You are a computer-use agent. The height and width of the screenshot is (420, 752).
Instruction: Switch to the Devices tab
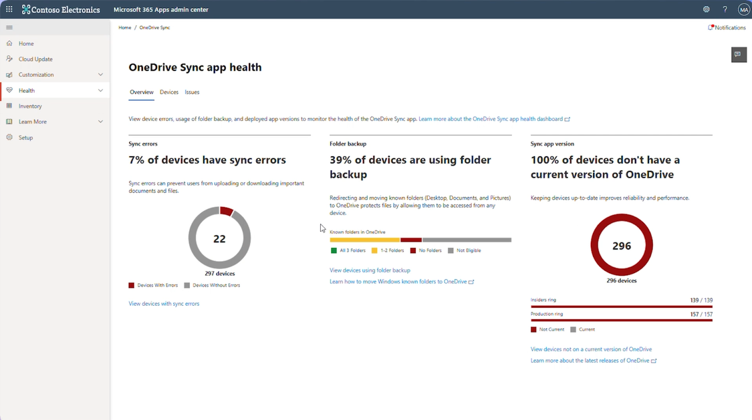coord(169,92)
